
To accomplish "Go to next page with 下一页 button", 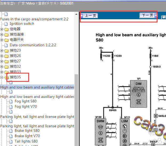I will point(148,15).
